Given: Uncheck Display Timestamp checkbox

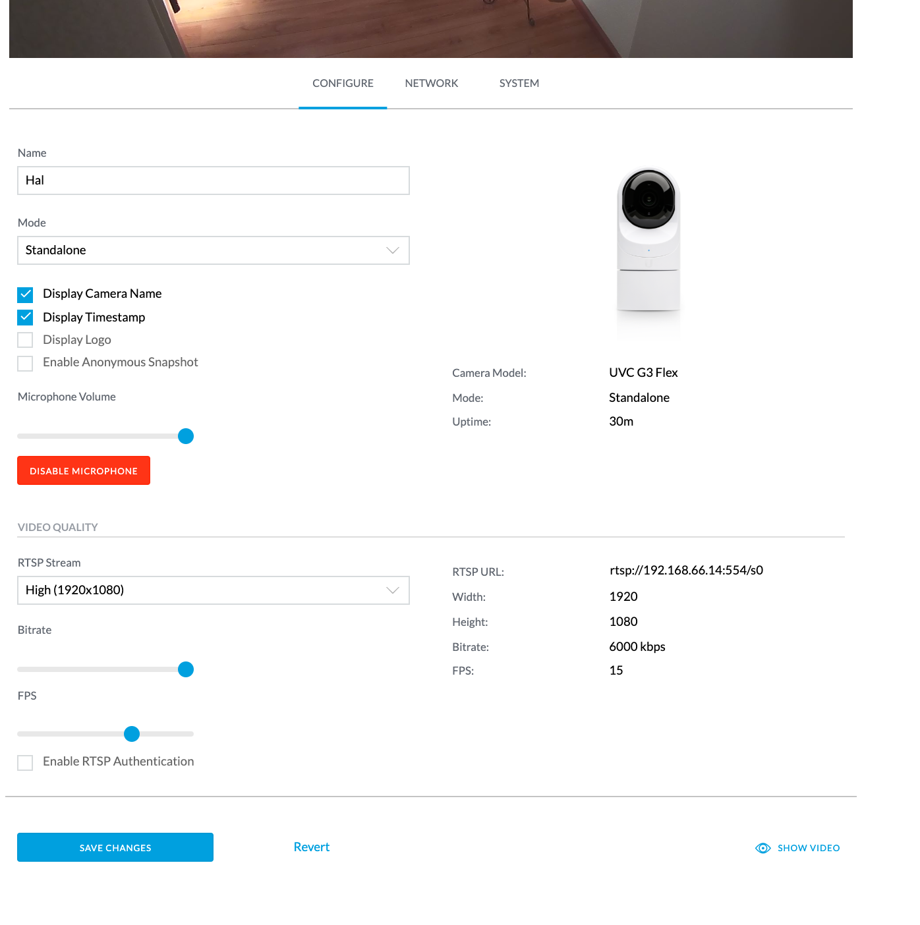Looking at the screenshot, I should (x=25, y=318).
